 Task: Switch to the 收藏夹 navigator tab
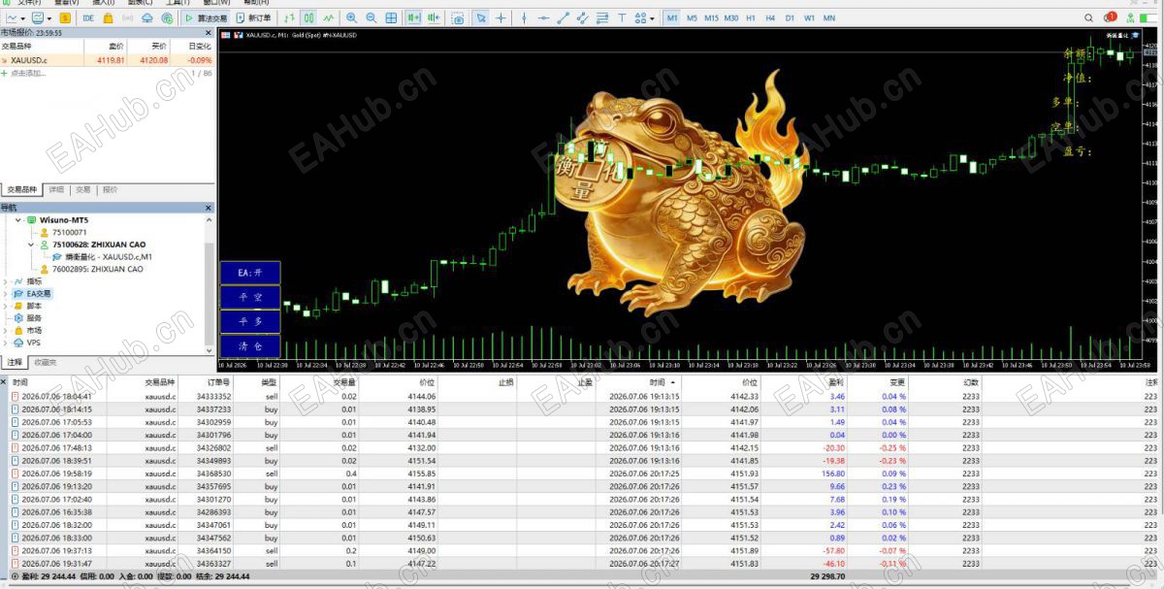(46, 362)
